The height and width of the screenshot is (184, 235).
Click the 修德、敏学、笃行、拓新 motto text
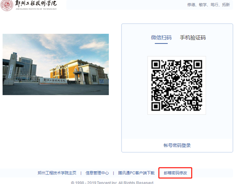209,5
